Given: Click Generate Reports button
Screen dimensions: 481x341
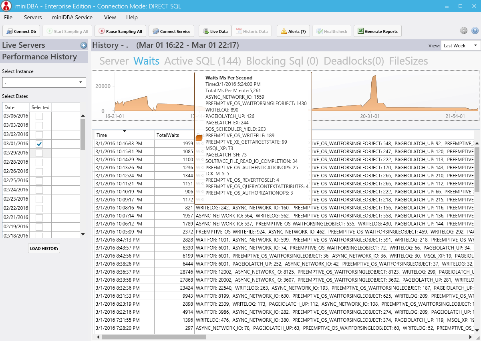Looking at the screenshot, I should [x=377, y=31].
